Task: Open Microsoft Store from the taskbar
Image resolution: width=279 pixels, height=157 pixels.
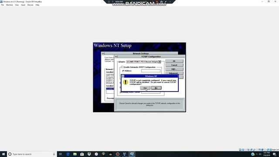Action: point(82,154)
